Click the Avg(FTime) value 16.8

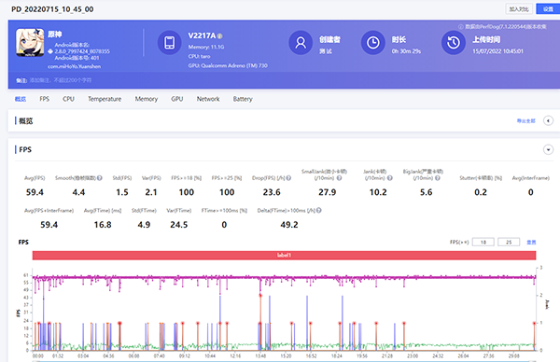pyautogui.click(x=103, y=225)
